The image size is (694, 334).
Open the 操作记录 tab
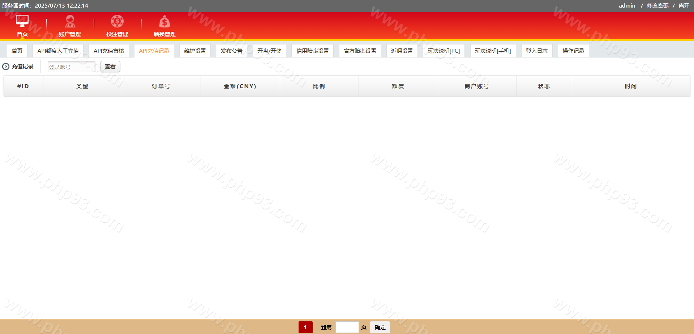(573, 51)
